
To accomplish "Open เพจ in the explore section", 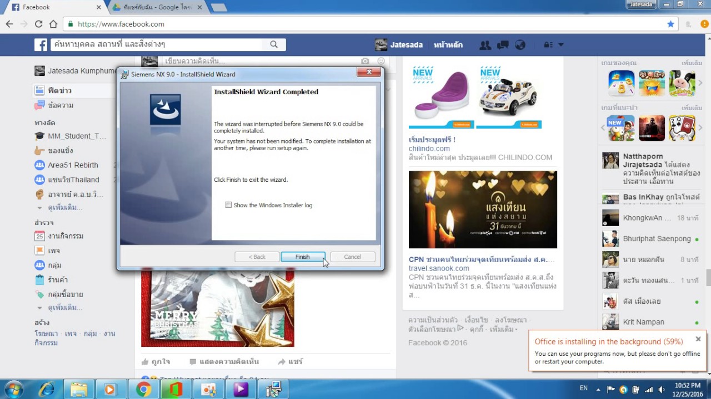I will [48, 250].
